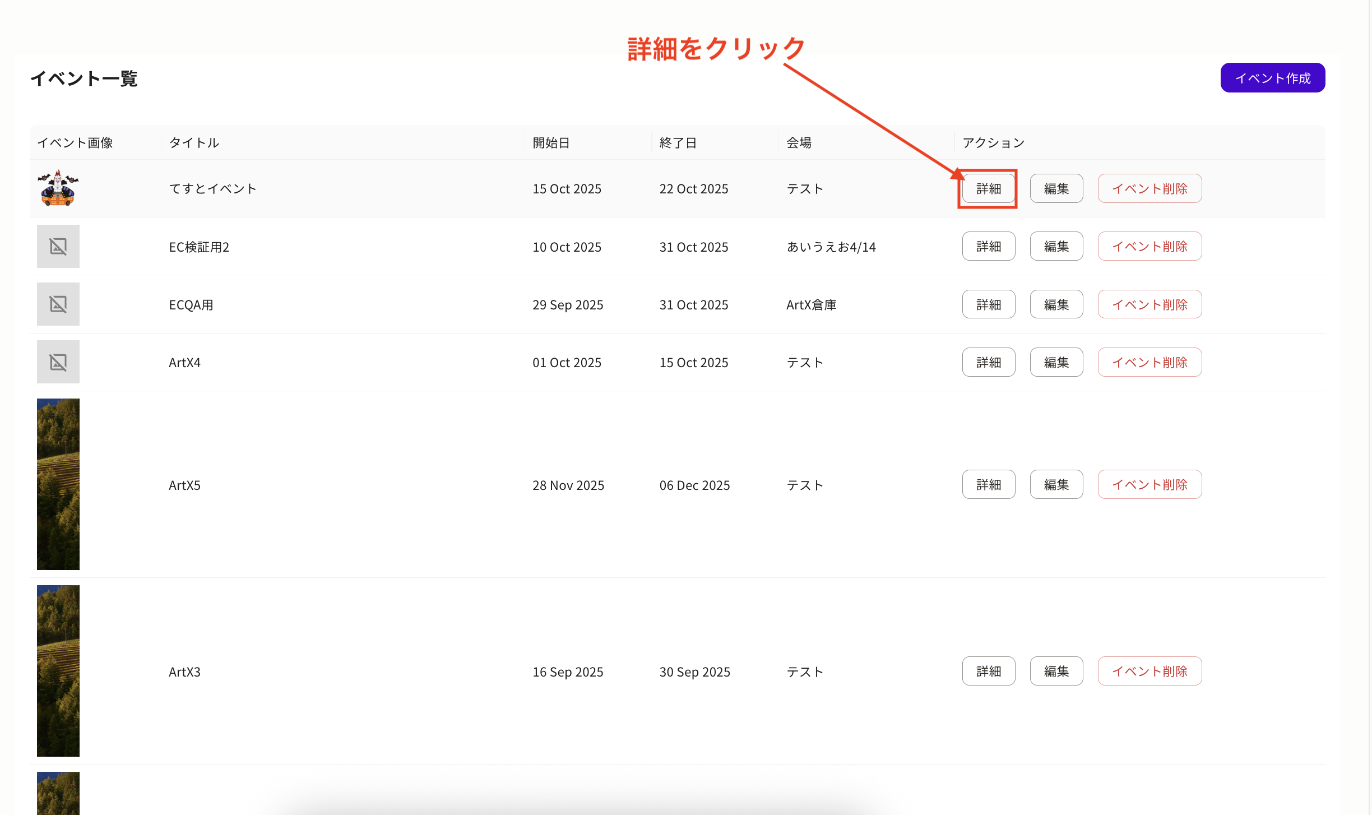
Task: Click no-image placeholder icon for EC検証用2
Action: pyautogui.click(x=58, y=246)
